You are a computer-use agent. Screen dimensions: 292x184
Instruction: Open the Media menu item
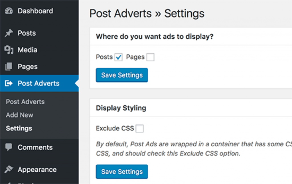[x=39, y=50]
